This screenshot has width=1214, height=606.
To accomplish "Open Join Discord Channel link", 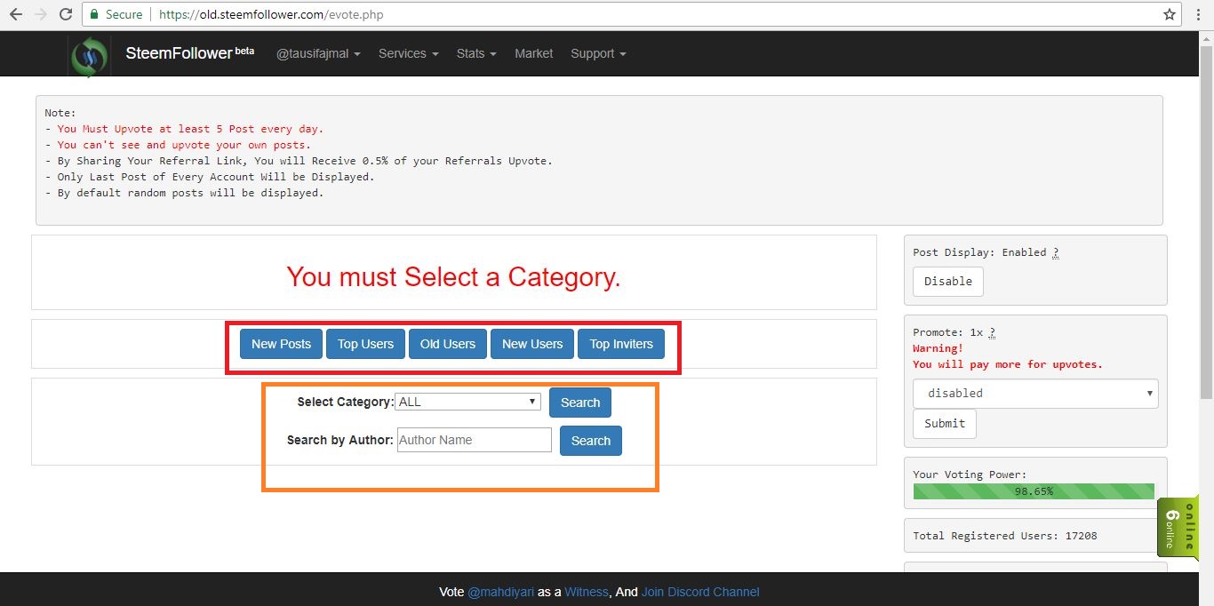I will click(700, 592).
